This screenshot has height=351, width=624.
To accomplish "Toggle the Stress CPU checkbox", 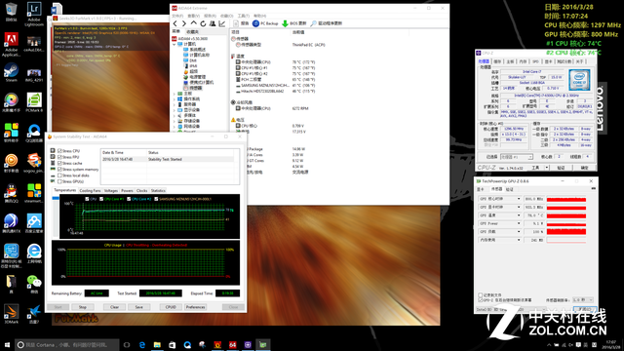I will 59,151.
